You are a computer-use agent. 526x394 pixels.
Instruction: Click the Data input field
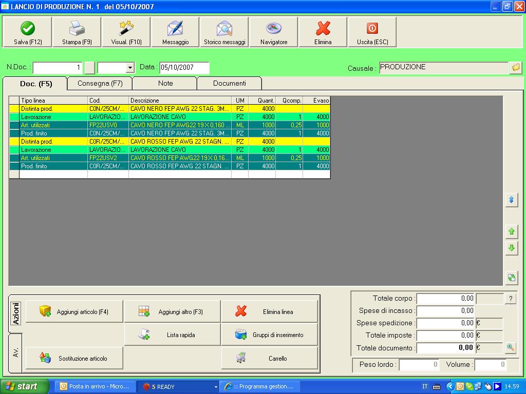[x=184, y=68]
